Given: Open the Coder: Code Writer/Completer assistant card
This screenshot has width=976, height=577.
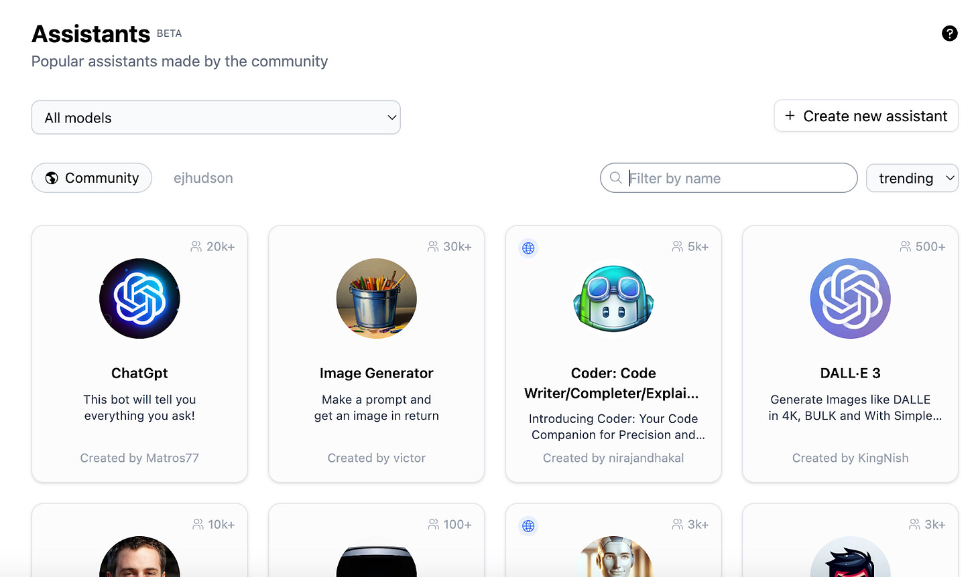Looking at the screenshot, I should [x=613, y=383].
